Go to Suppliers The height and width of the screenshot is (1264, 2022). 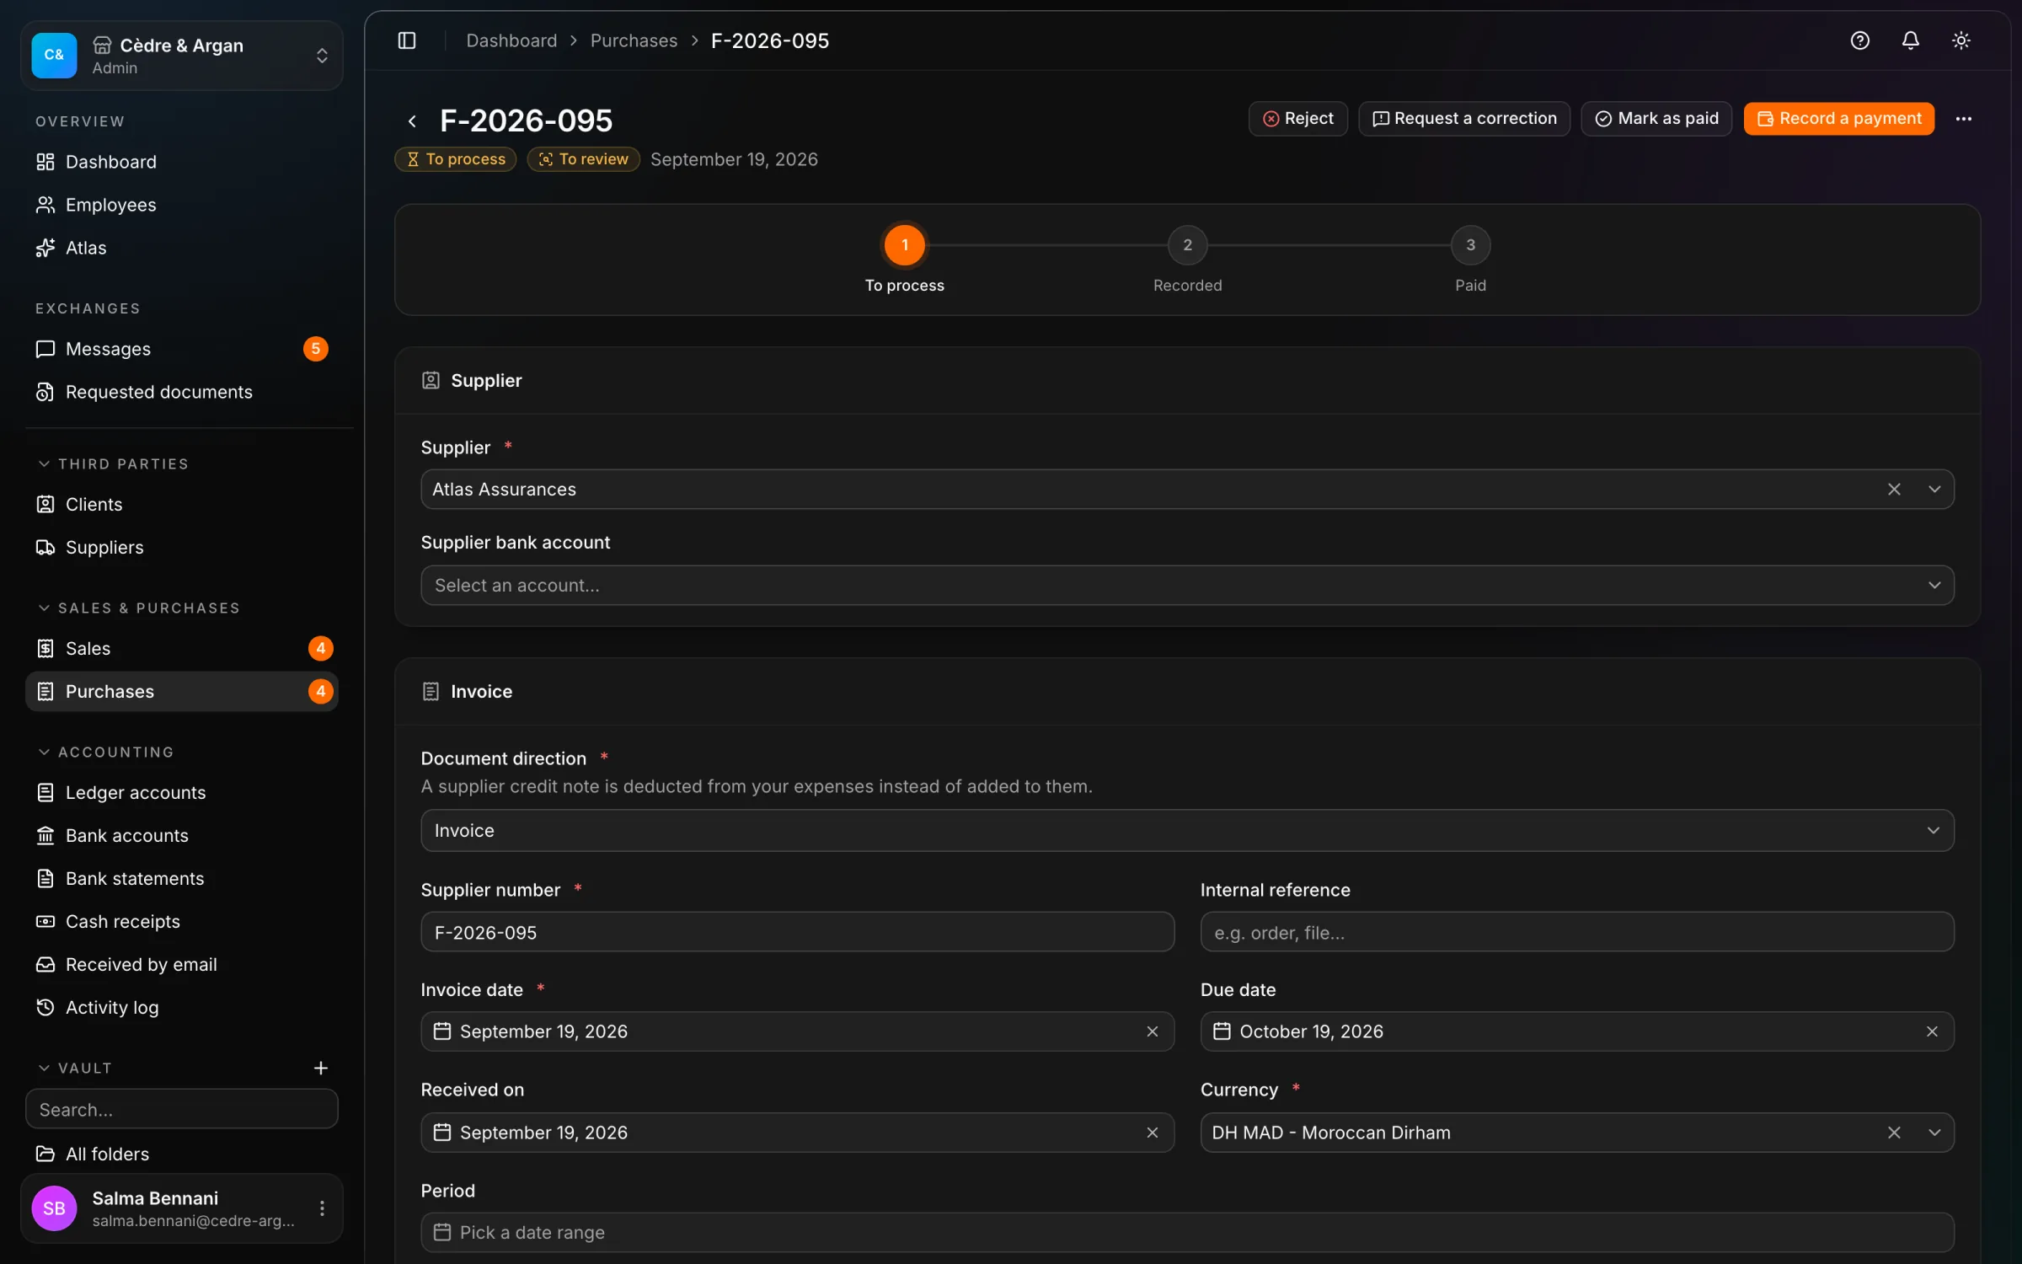coord(182,548)
